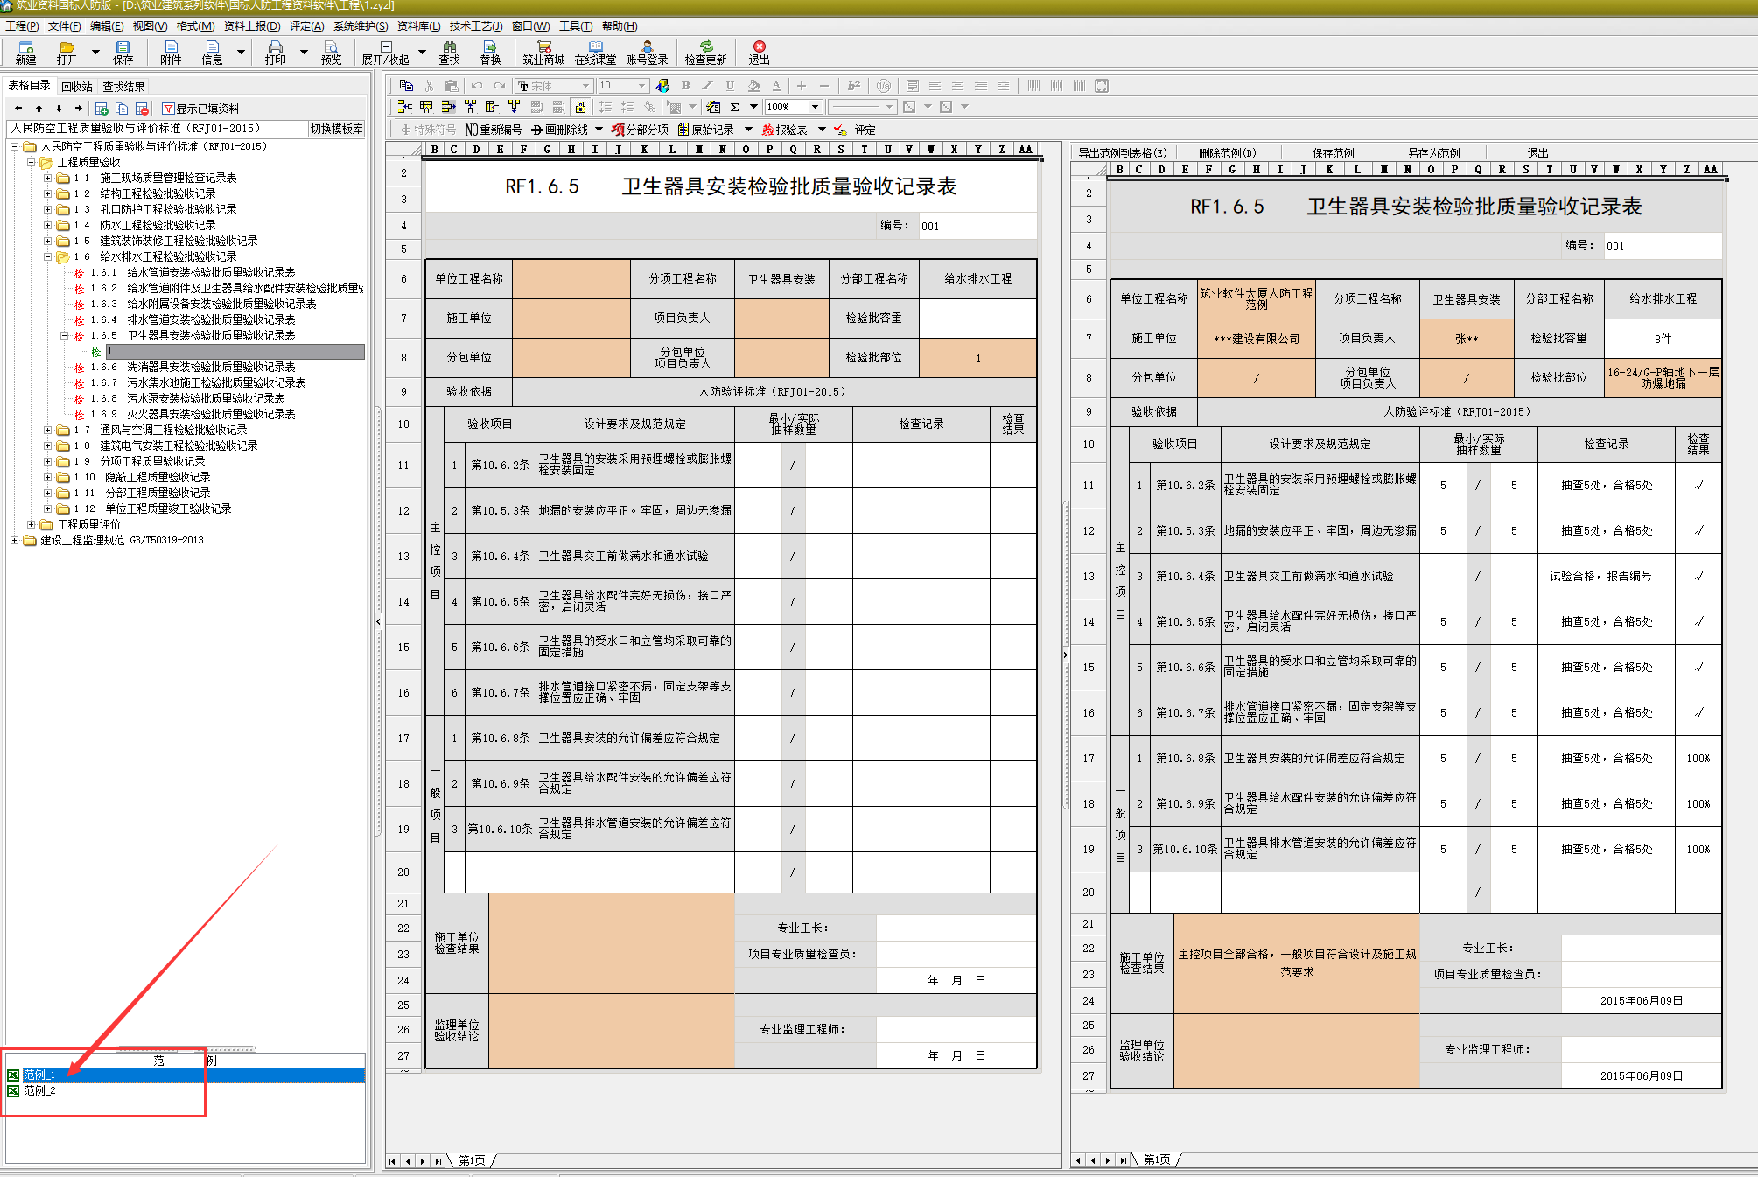Click the Underline U formatting icon
1758x1177 pixels.
pyautogui.click(x=730, y=86)
